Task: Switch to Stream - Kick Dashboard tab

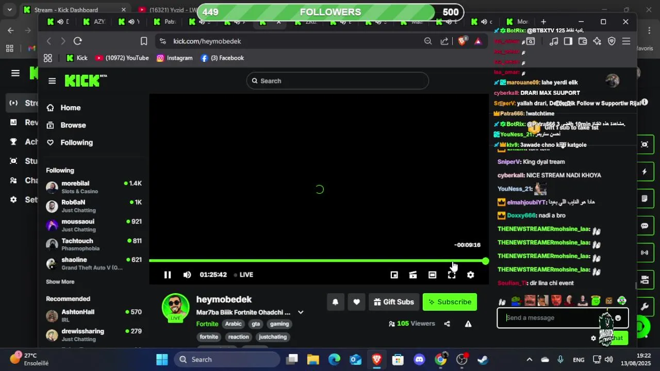Action: click(x=75, y=10)
